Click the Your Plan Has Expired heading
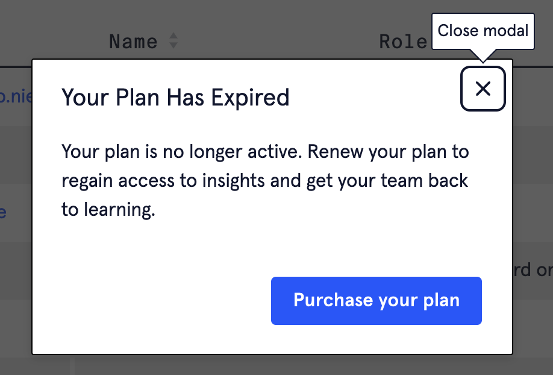The image size is (553, 375). point(175,97)
